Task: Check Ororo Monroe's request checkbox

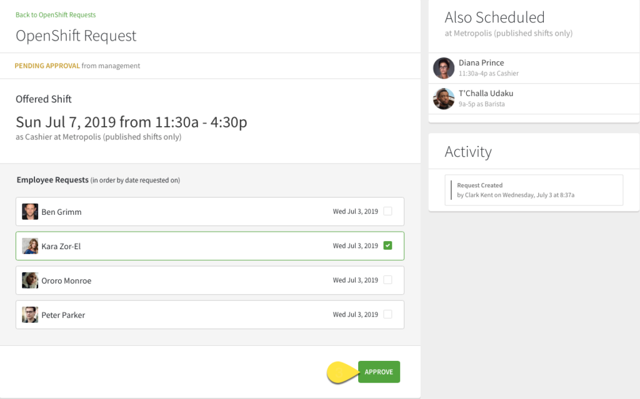Action: tap(387, 280)
